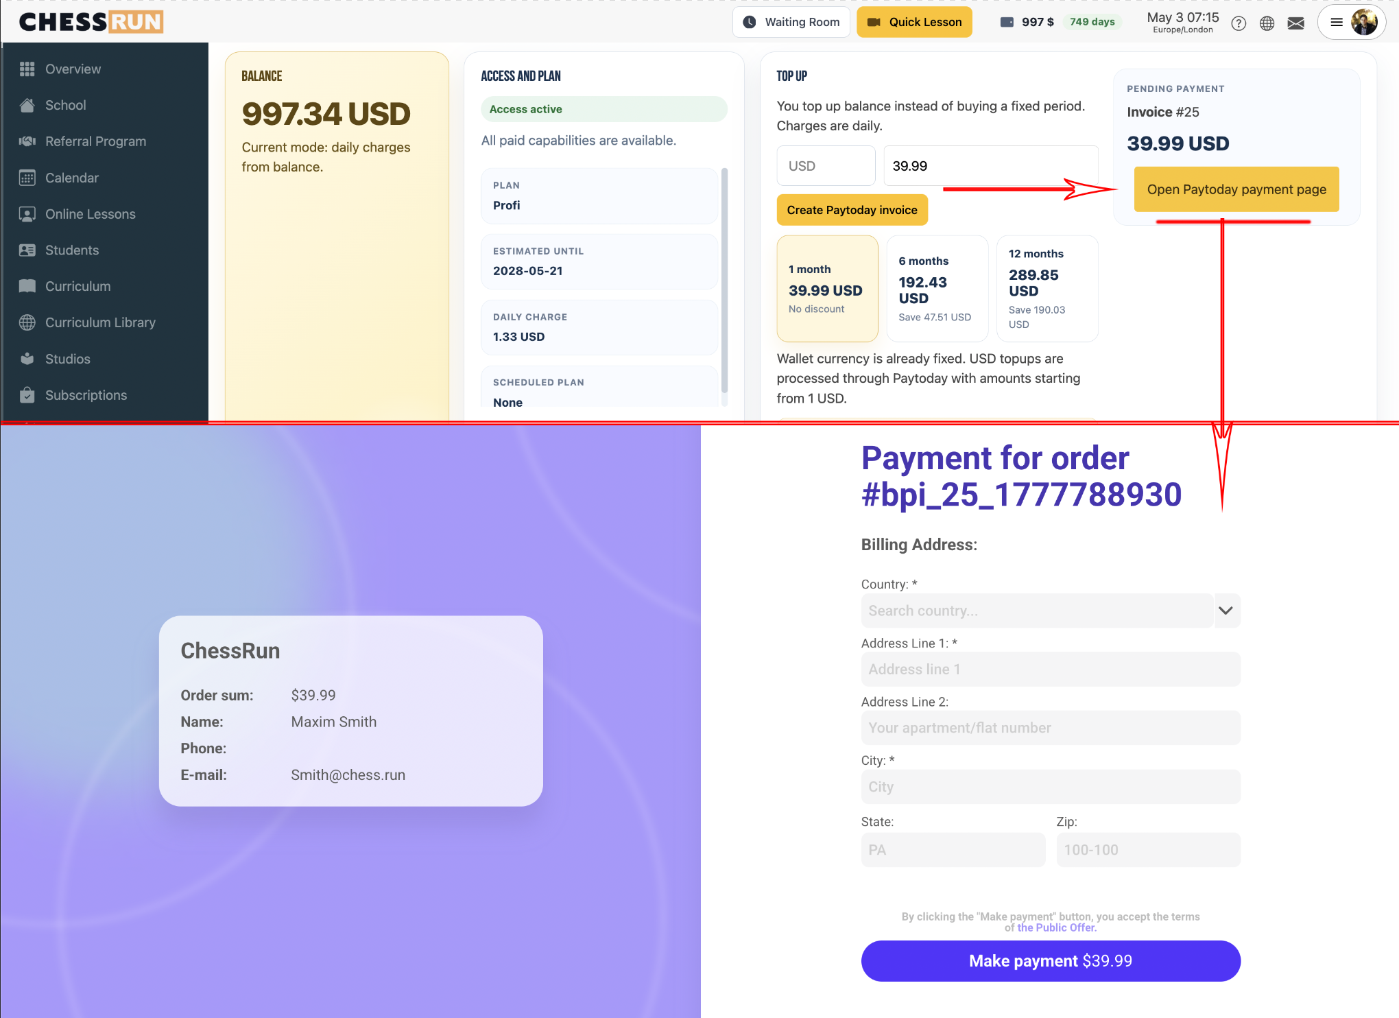1399x1018 pixels.
Task: Click the top-up amount field 39.99
Action: [991, 166]
